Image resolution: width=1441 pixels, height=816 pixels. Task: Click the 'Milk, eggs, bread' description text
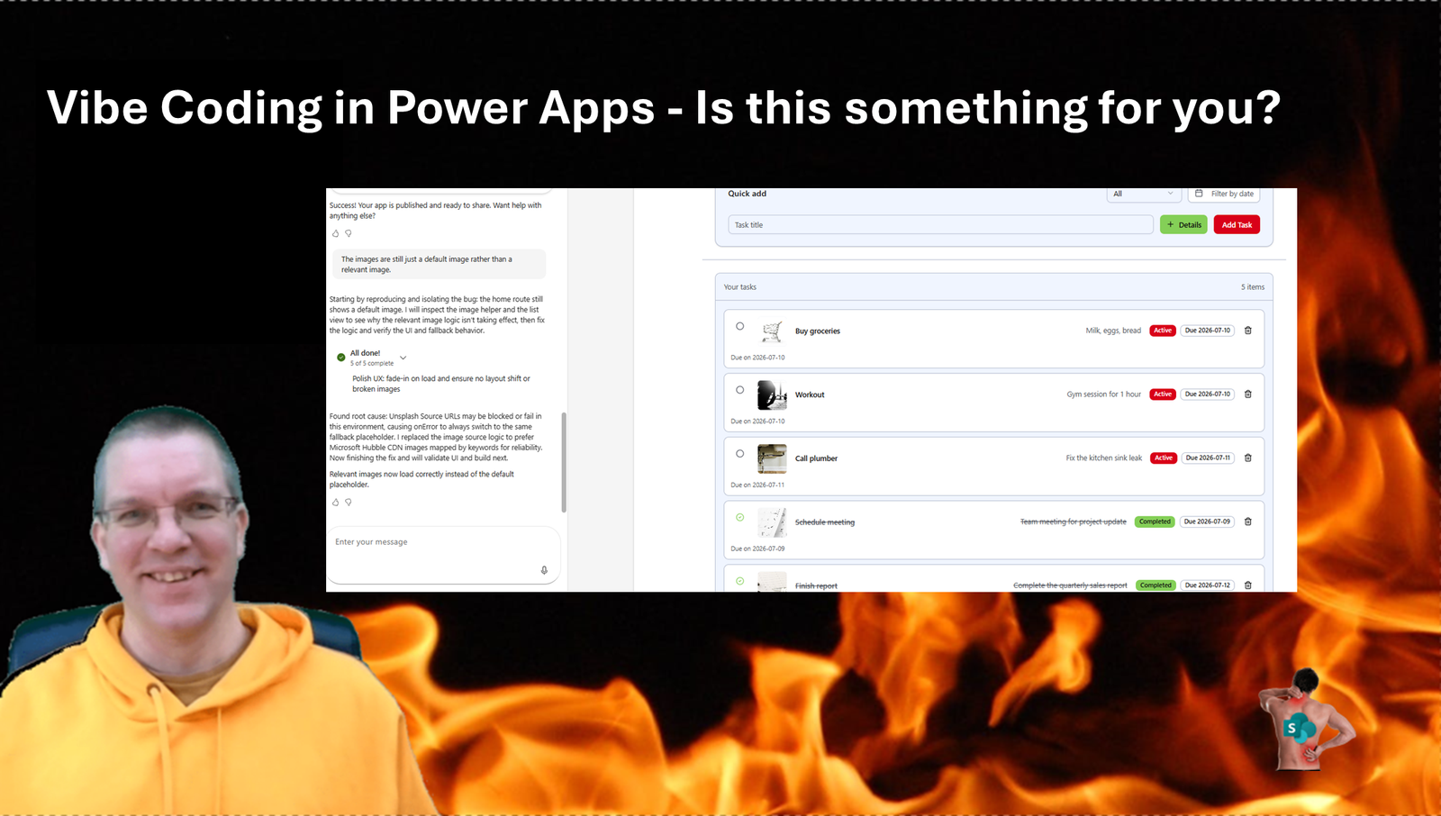(x=1113, y=331)
